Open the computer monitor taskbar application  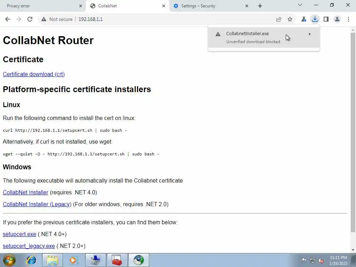(96, 260)
